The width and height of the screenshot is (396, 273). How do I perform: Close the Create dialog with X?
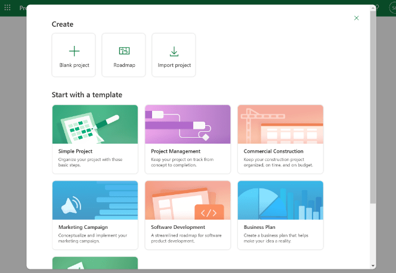click(x=357, y=18)
